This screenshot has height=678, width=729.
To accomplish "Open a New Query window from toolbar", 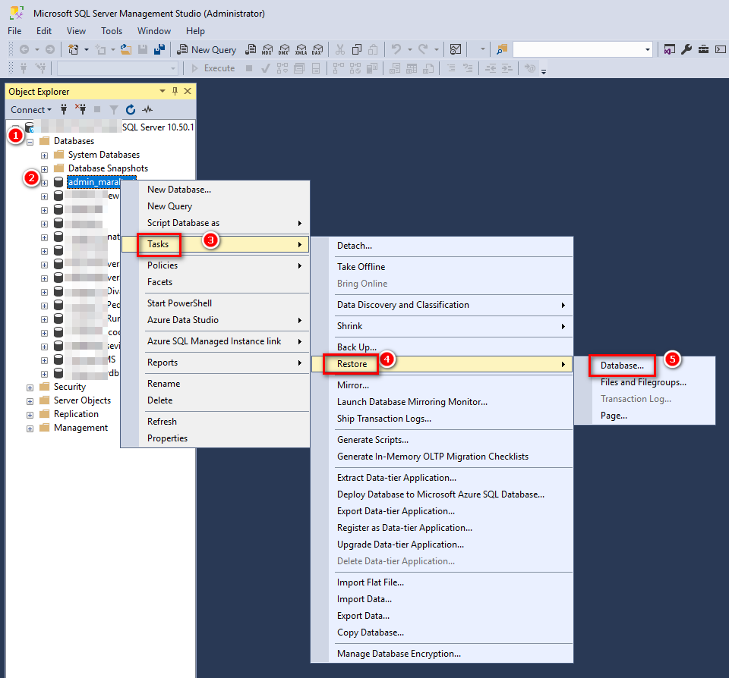I will [x=207, y=49].
